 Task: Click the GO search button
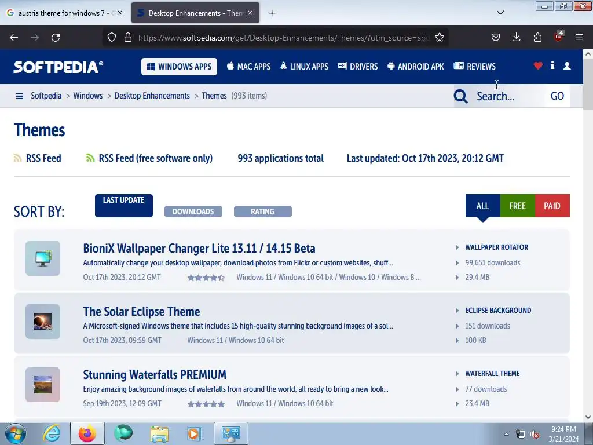click(557, 96)
